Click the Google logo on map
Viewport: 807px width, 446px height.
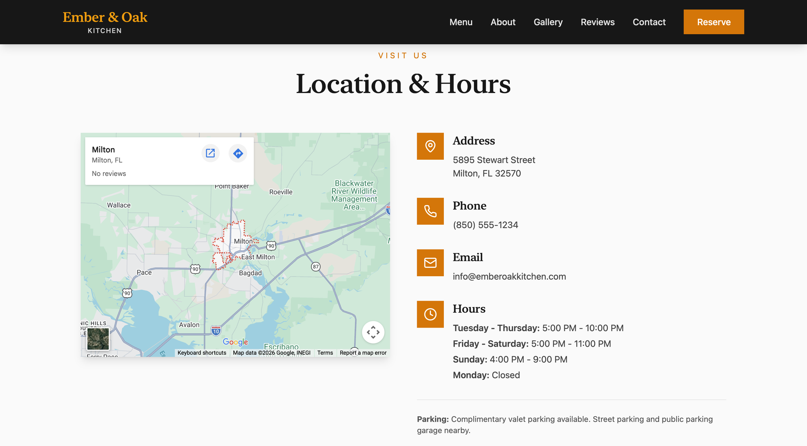click(235, 342)
